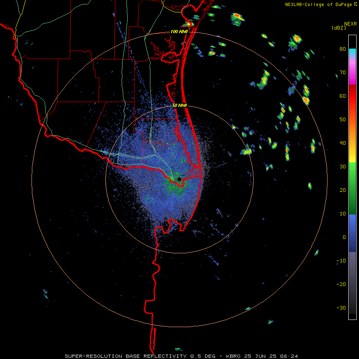Click the 70 value on the dBZ scale

click(343, 73)
